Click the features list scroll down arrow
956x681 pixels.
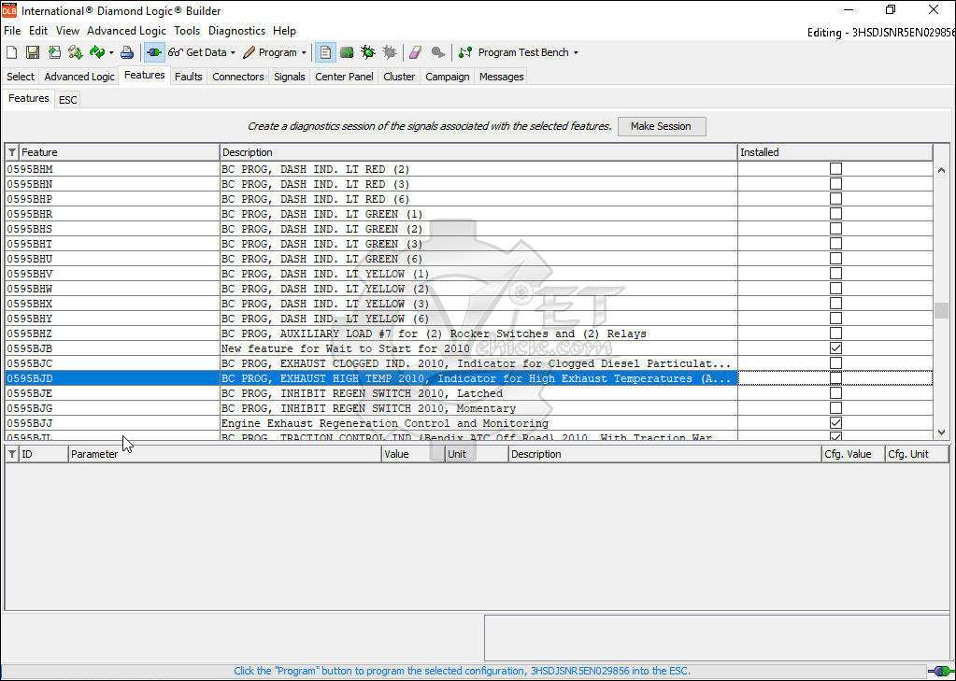pos(941,432)
